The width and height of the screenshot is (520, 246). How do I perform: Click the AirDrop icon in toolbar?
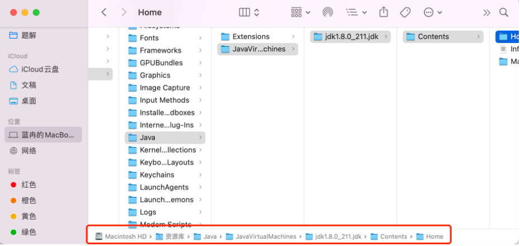tap(328, 13)
